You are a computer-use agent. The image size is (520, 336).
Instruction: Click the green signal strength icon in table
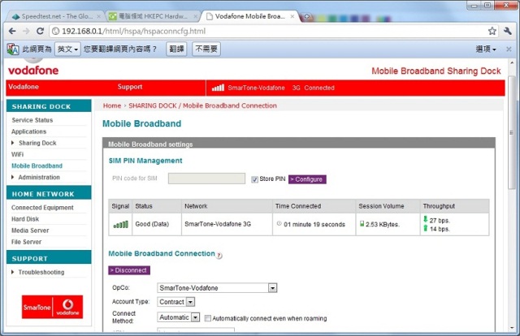[x=120, y=224]
